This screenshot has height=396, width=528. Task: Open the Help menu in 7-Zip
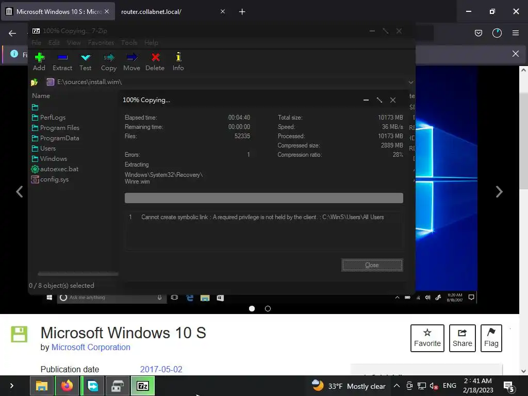click(x=151, y=43)
